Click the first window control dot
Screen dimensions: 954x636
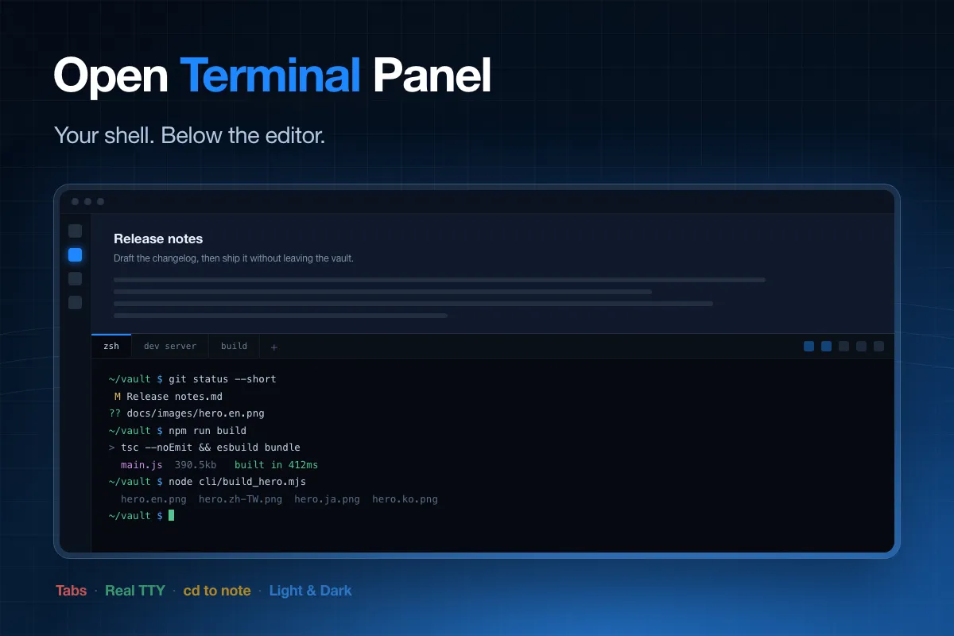tap(75, 202)
